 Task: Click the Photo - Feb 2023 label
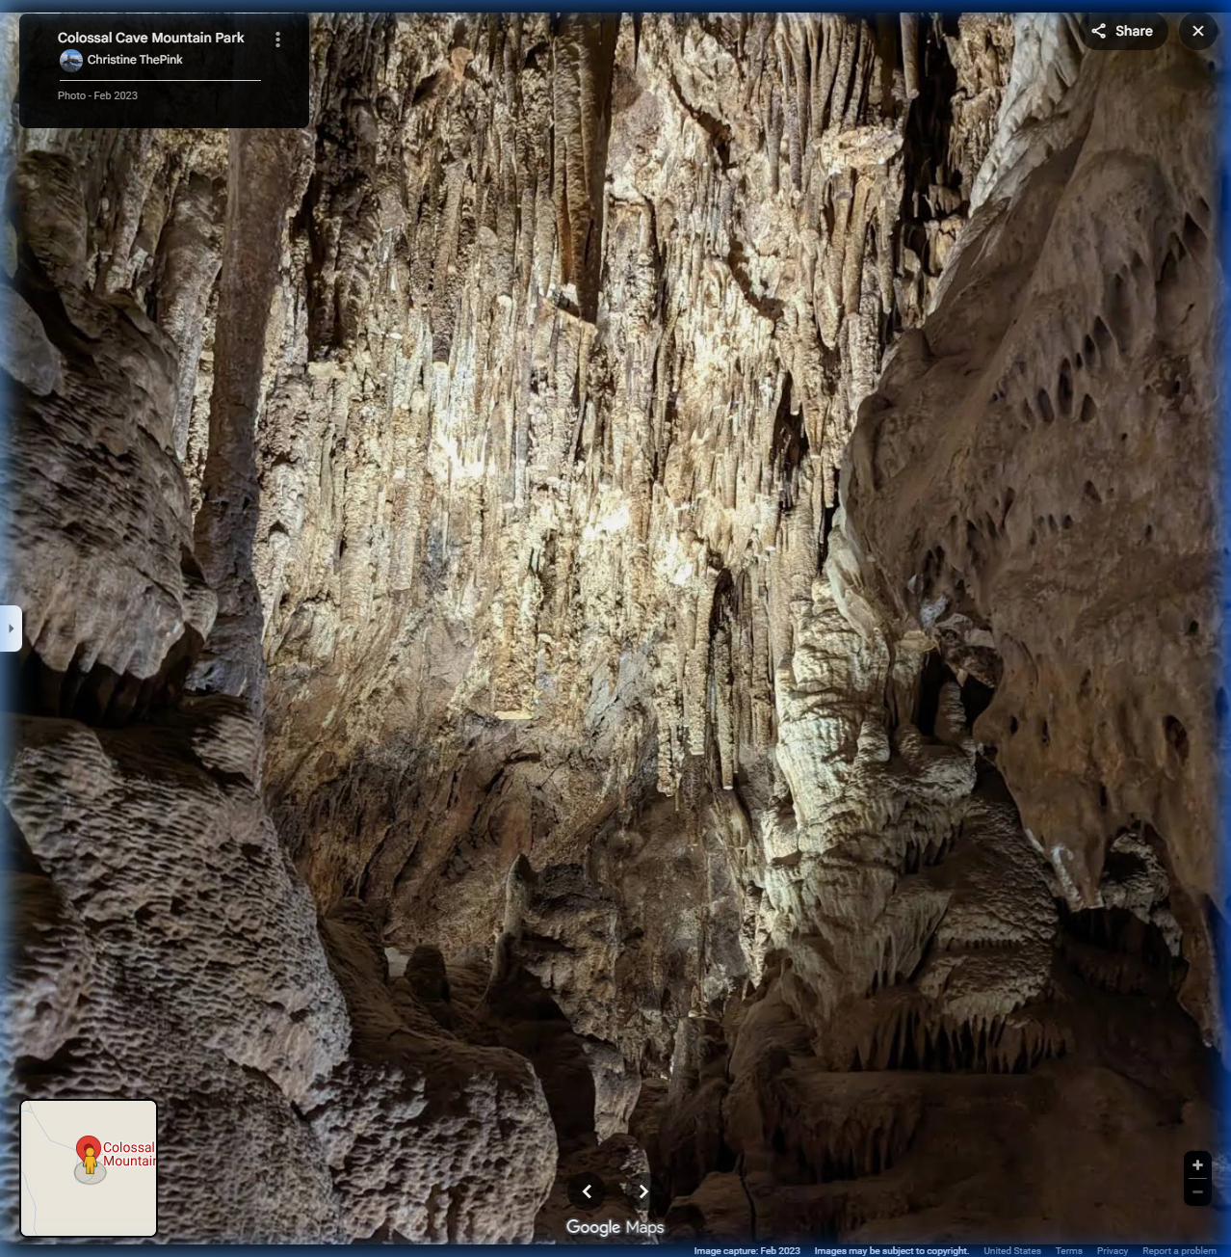(96, 95)
